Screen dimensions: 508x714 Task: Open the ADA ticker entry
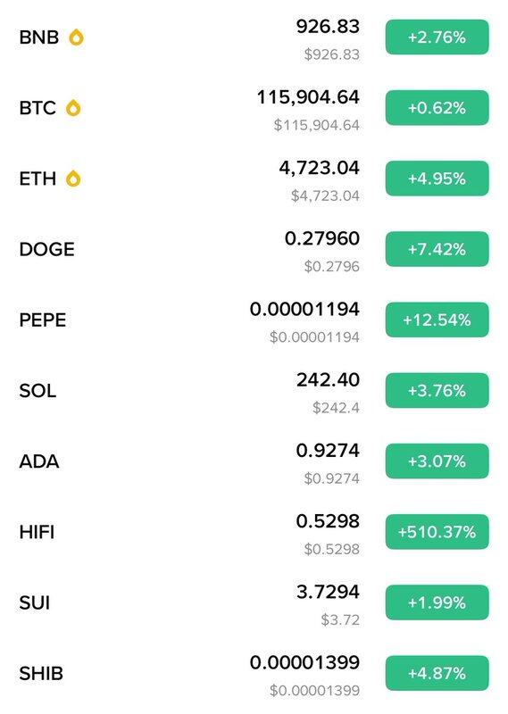[x=39, y=461]
